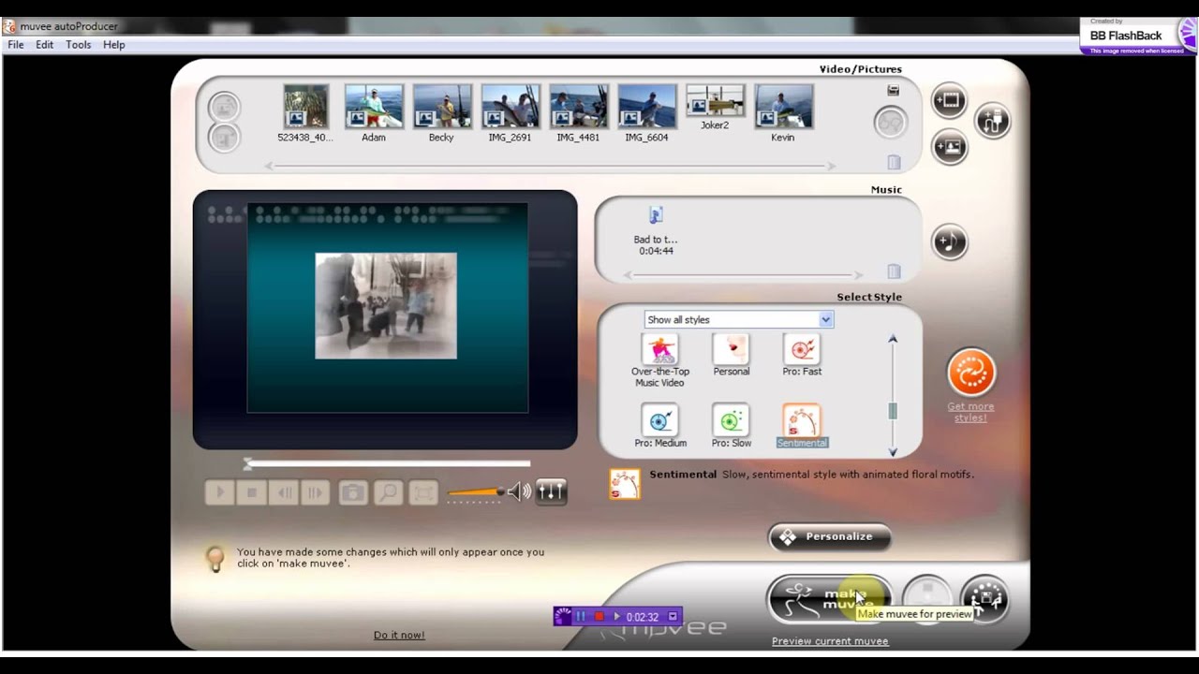
Task: Click the small view icon above magicSpot
Action: tap(893, 91)
